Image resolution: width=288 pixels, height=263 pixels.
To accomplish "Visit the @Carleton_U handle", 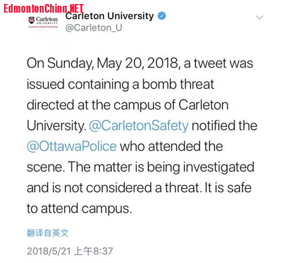I will (x=94, y=28).
